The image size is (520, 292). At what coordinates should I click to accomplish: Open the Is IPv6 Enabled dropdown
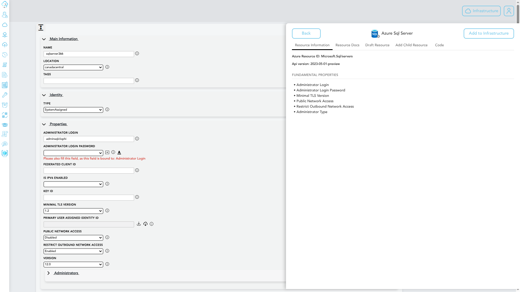coord(73,184)
